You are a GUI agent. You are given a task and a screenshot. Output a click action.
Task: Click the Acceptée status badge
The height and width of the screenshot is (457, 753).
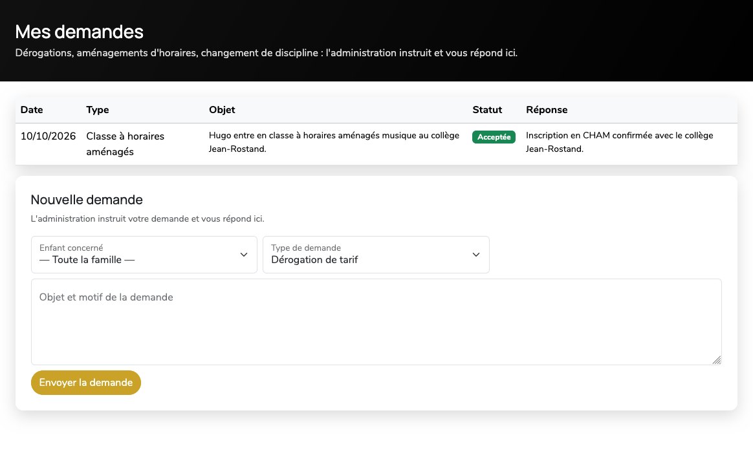[x=494, y=137]
